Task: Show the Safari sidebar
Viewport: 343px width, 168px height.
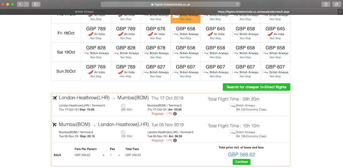Action: click(x=36, y=4)
